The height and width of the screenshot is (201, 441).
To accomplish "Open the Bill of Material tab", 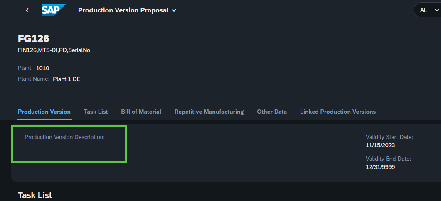I will coord(141,112).
